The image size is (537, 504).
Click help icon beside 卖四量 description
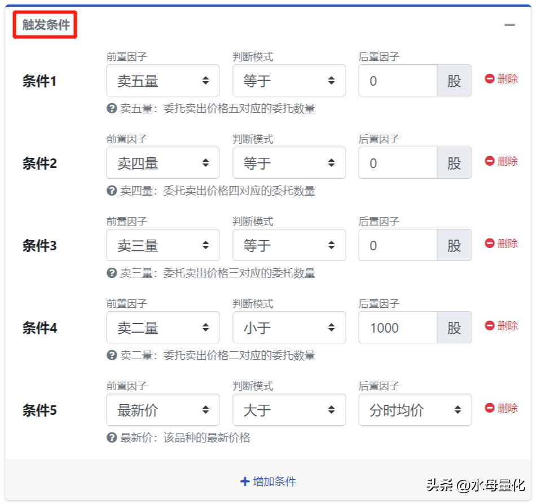tap(112, 191)
